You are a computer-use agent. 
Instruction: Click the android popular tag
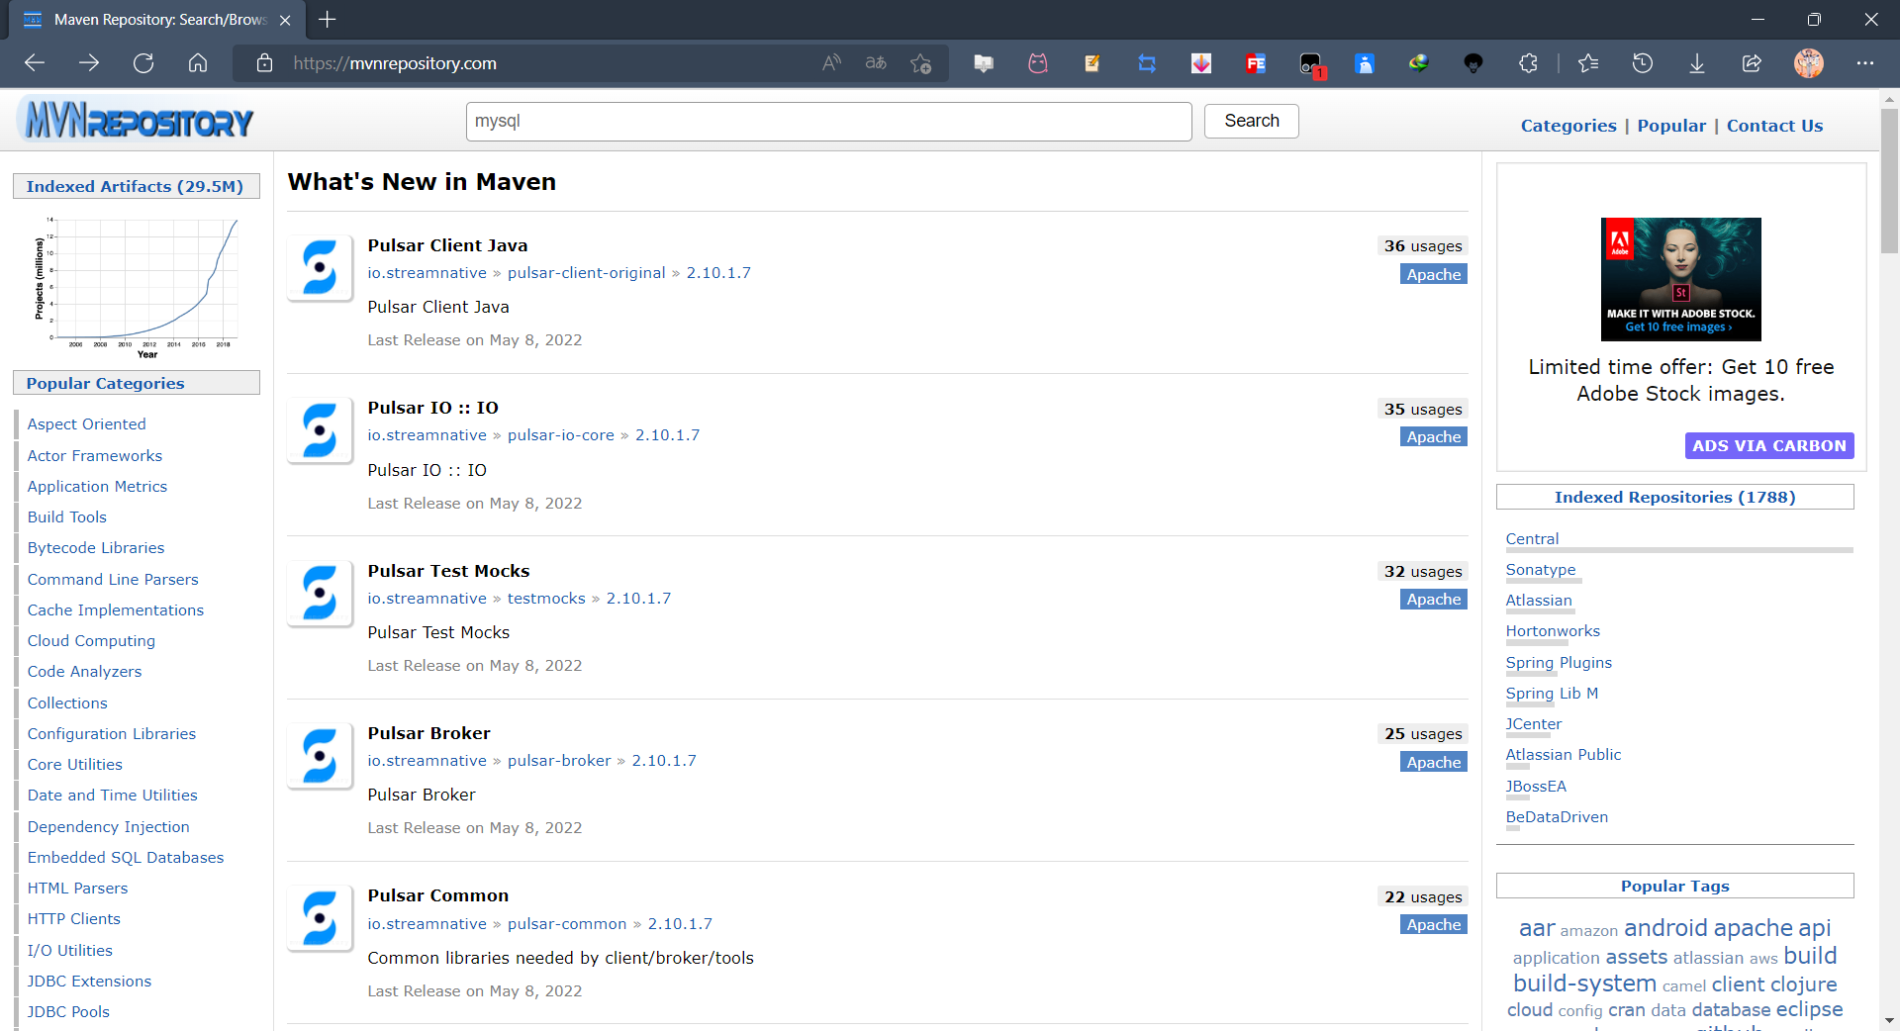(1665, 928)
